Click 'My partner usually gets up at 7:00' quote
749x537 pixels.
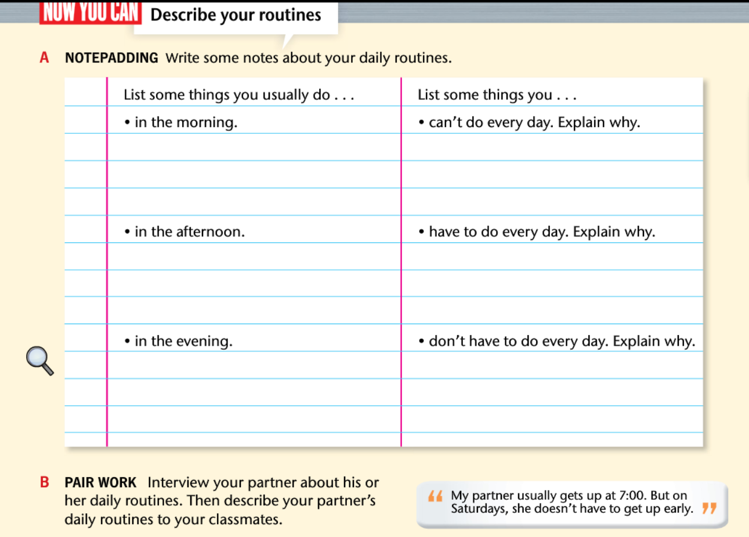tap(572, 502)
